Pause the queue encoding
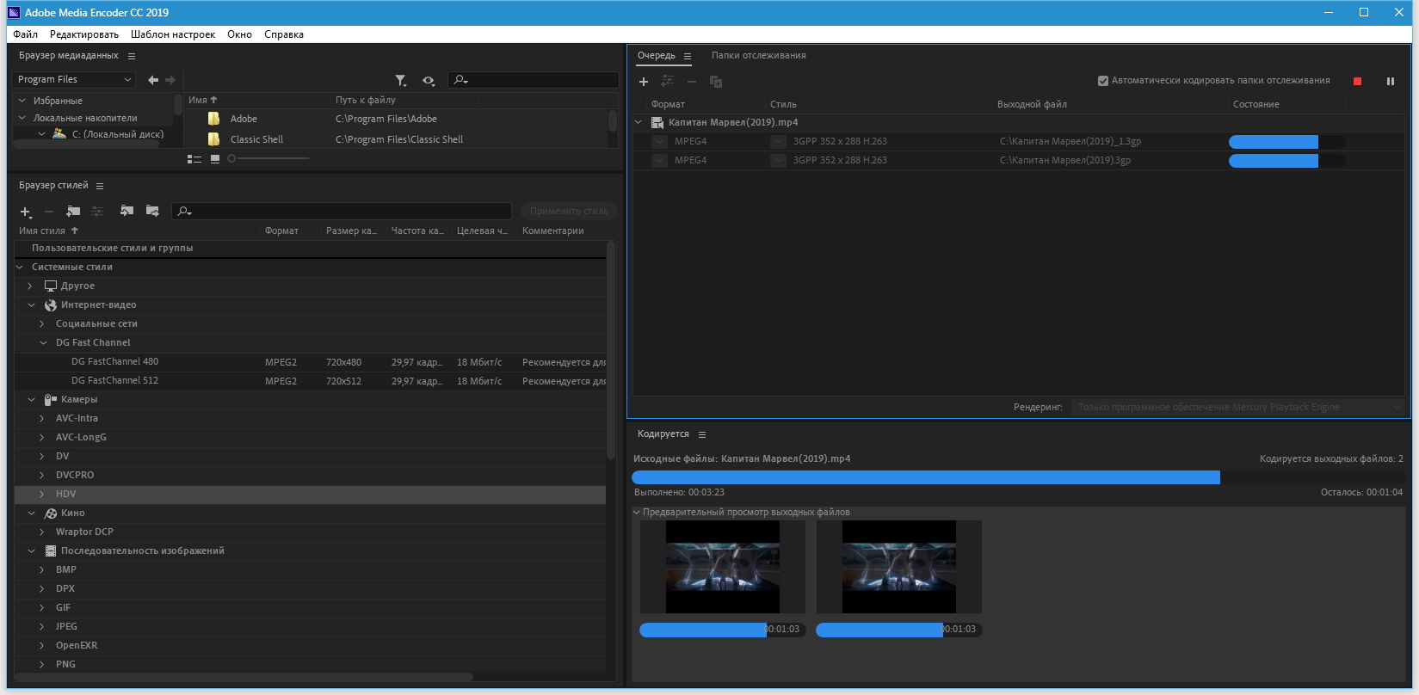 click(1390, 82)
